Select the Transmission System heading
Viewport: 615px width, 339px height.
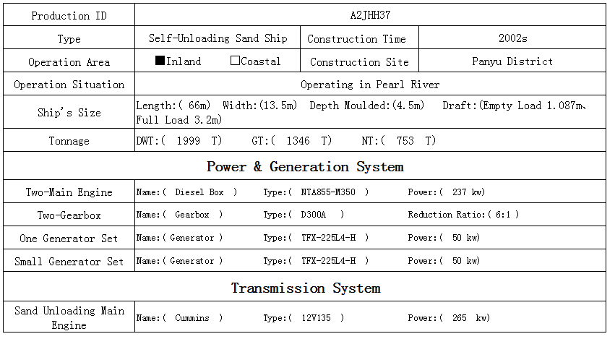click(305, 288)
